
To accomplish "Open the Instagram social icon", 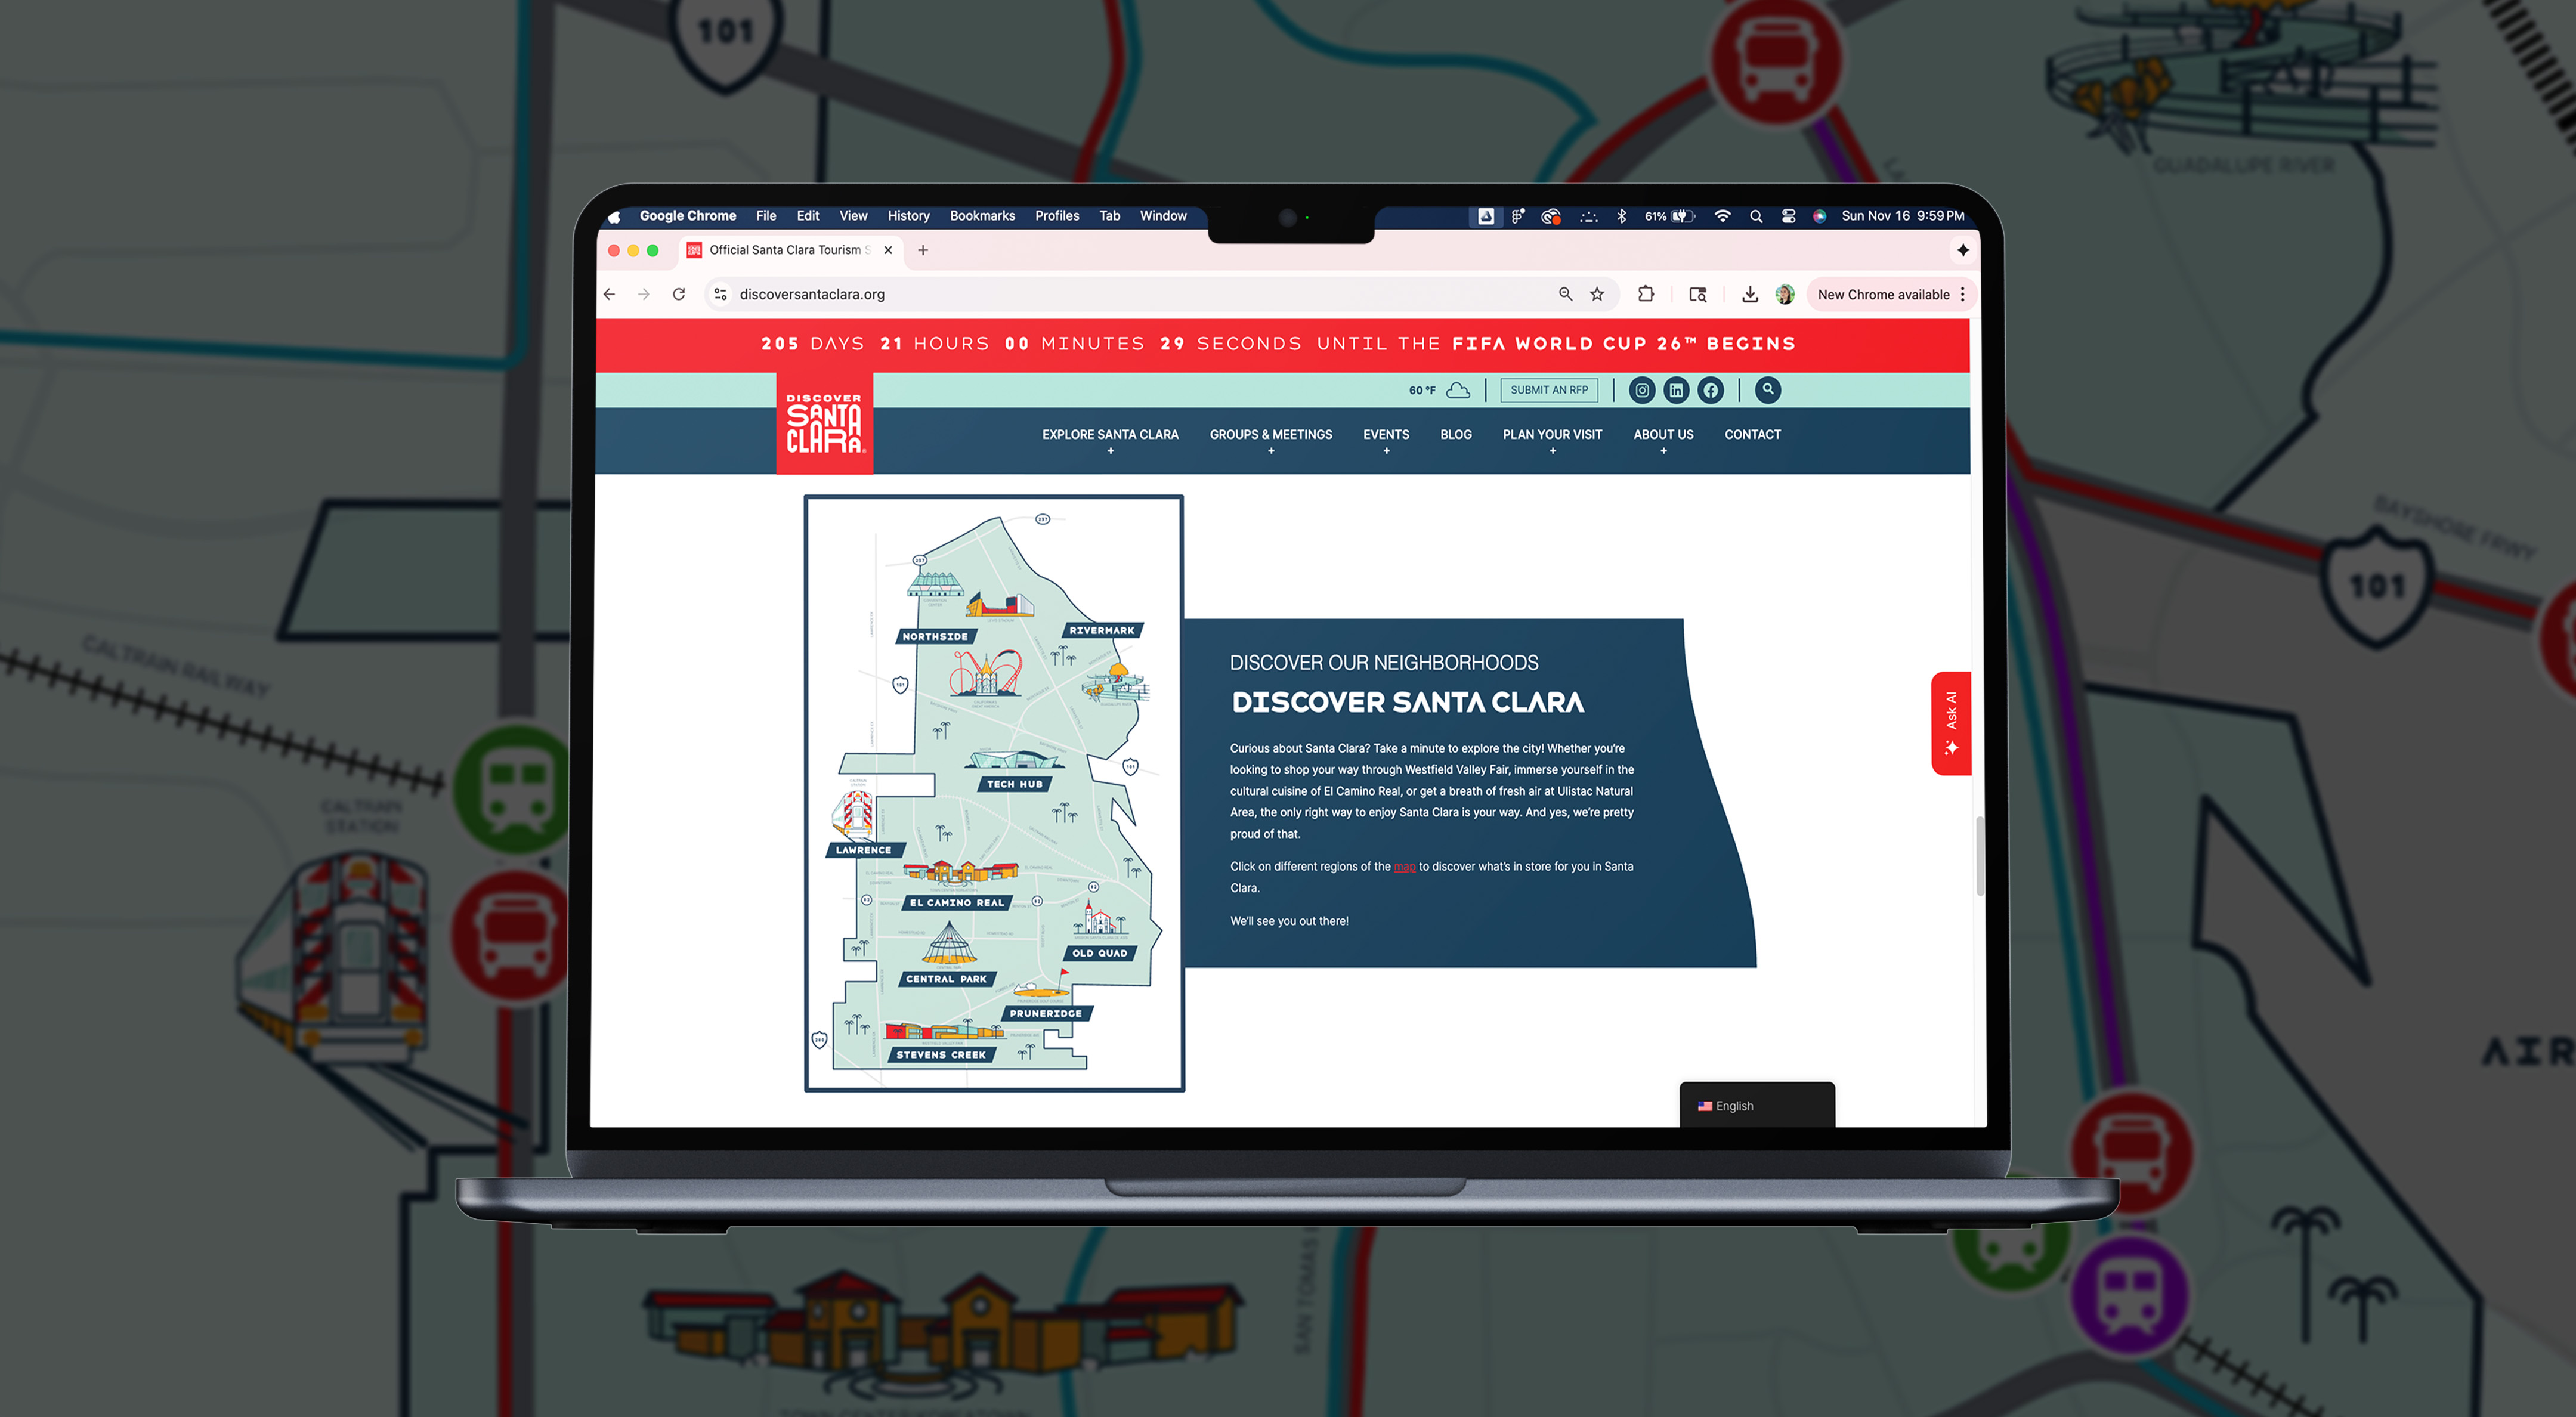I will pyautogui.click(x=1642, y=390).
